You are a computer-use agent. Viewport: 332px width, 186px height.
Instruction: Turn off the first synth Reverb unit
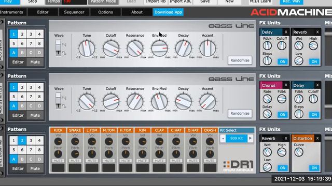tap(314, 61)
